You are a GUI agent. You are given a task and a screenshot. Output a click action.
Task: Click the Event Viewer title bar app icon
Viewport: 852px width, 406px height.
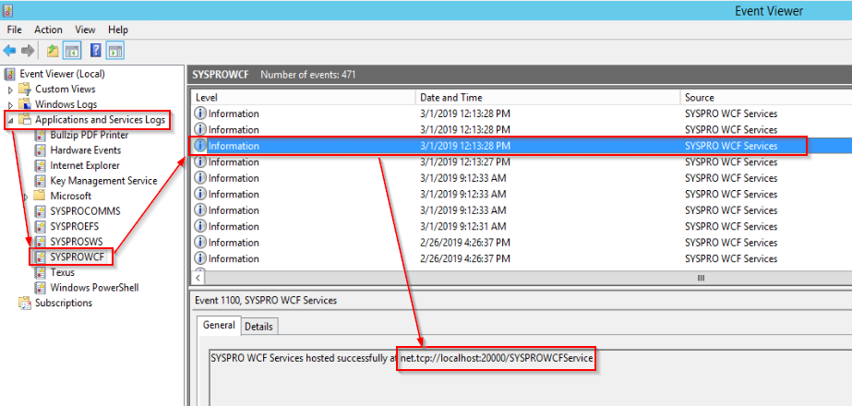click(x=7, y=10)
